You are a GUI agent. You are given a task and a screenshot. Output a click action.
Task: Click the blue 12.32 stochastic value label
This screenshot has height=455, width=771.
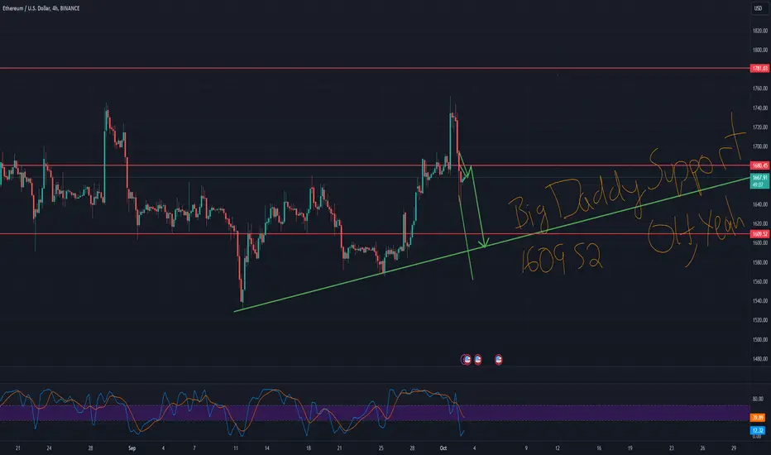[757, 430]
